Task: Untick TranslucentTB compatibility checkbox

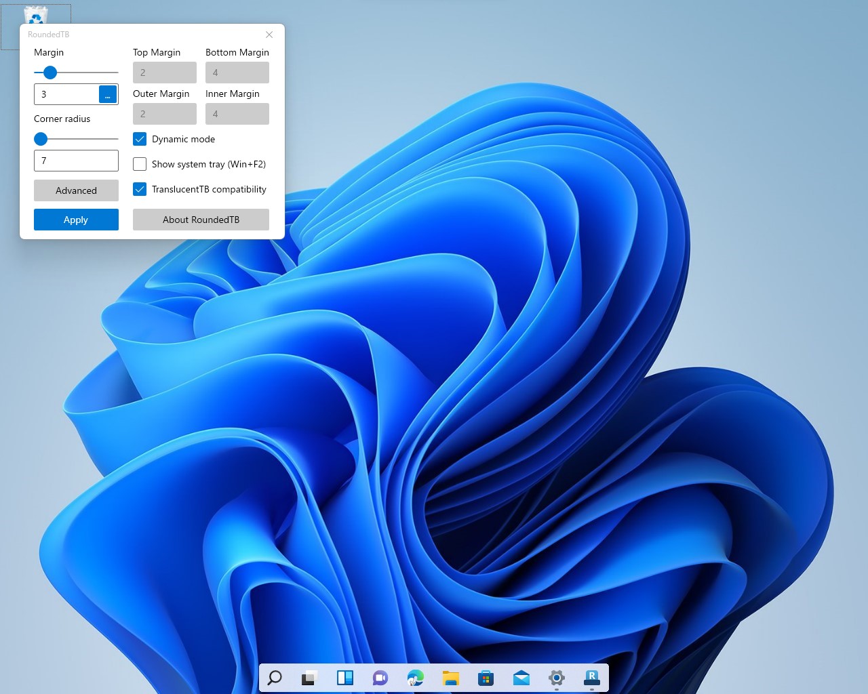Action: [x=140, y=189]
